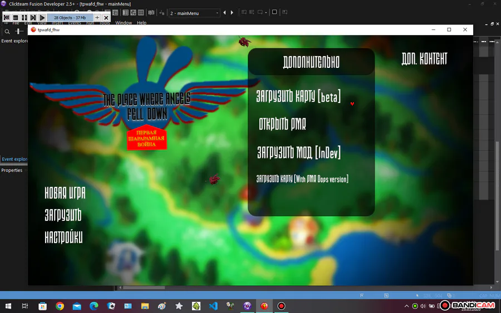The height and width of the screenshot is (313, 501).
Task: Close the debugger toolbar
Action: tap(106, 18)
